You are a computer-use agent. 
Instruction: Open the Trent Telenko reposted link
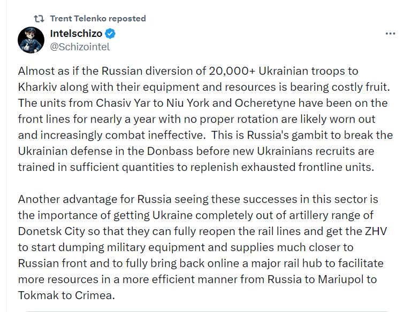[x=98, y=19]
